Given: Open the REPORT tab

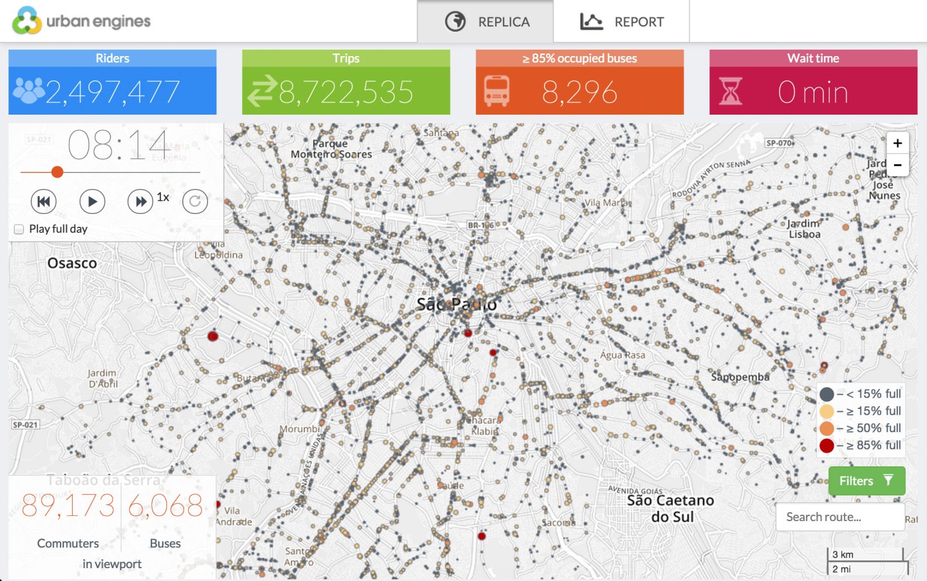Looking at the screenshot, I should (622, 22).
